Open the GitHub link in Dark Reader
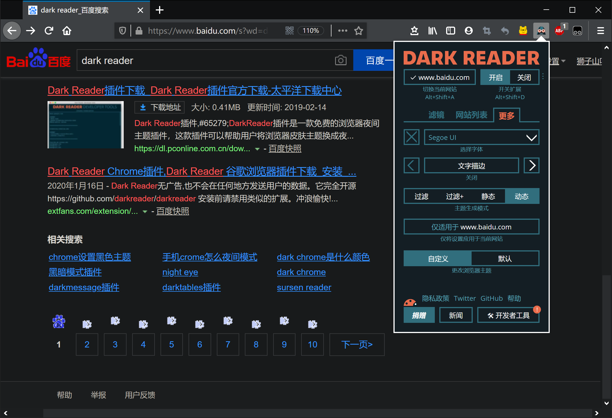Screen dimensions: 612x418 tap(491, 298)
